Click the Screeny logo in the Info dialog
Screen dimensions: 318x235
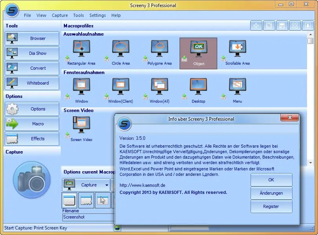point(125,124)
